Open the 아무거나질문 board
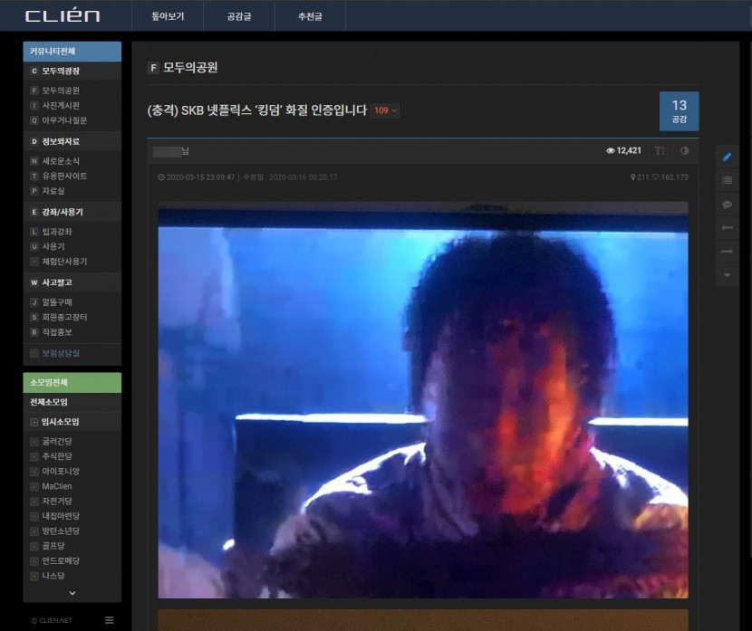This screenshot has height=631, width=752. [64, 120]
